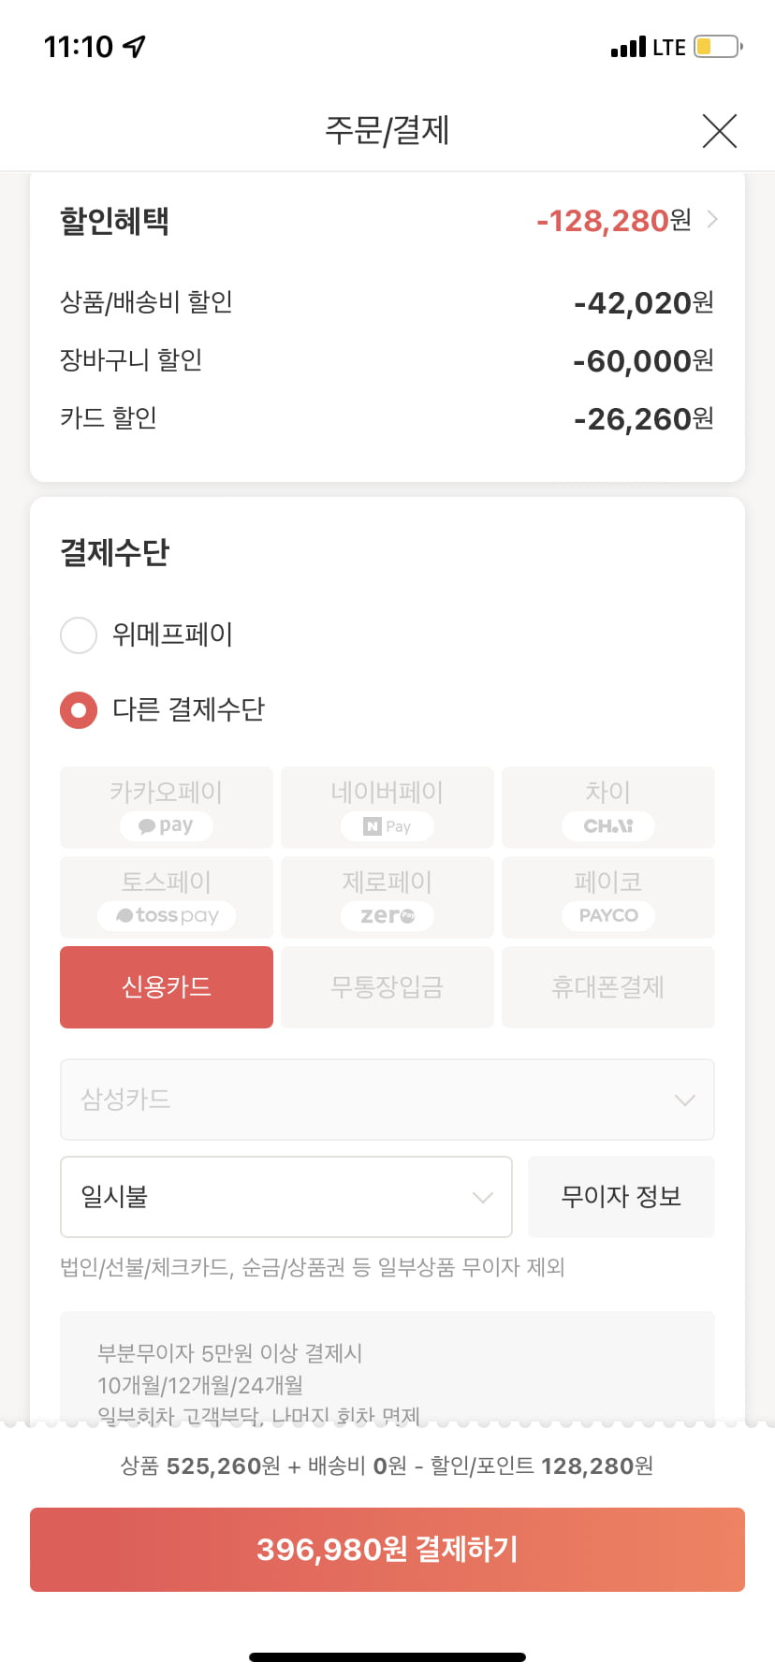Select the 위메프페이 radio button
775x1677 pixels.
click(x=79, y=635)
